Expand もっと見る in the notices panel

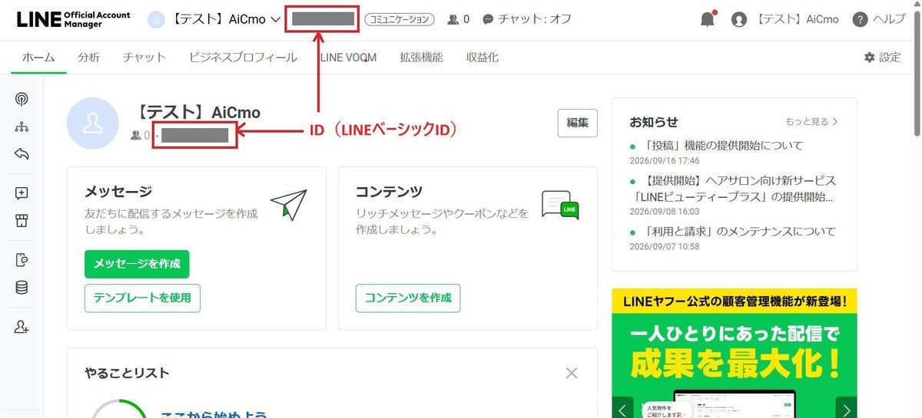(x=811, y=122)
